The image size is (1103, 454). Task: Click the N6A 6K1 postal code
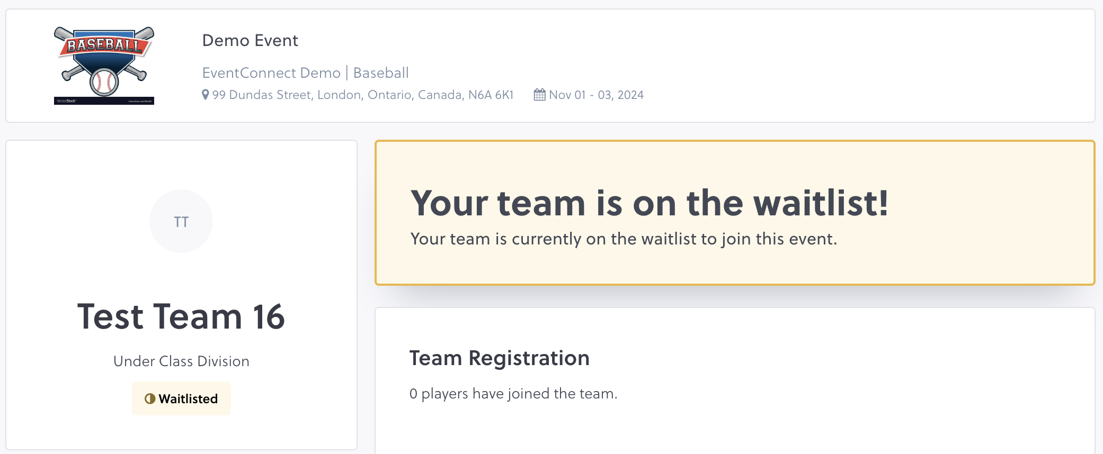(x=491, y=95)
